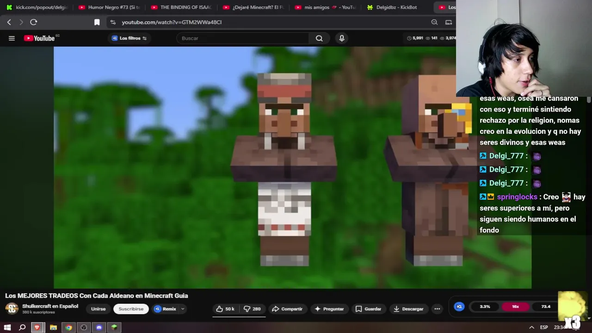Click the Compartir share button
This screenshot has width=592, height=333.
coord(287,309)
